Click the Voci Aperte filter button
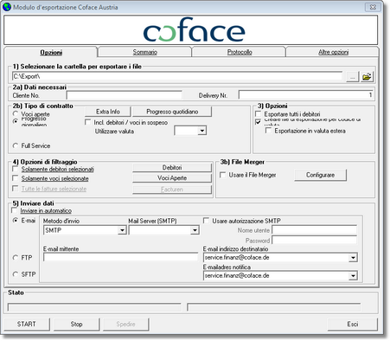390x341 pixels. (x=172, y=178)
